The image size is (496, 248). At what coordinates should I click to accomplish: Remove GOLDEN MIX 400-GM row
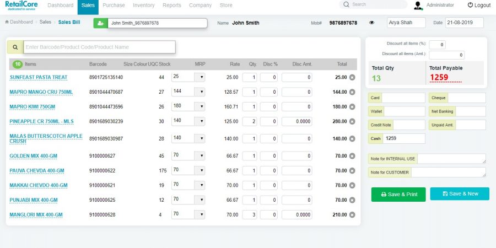[x=352, y=156]
